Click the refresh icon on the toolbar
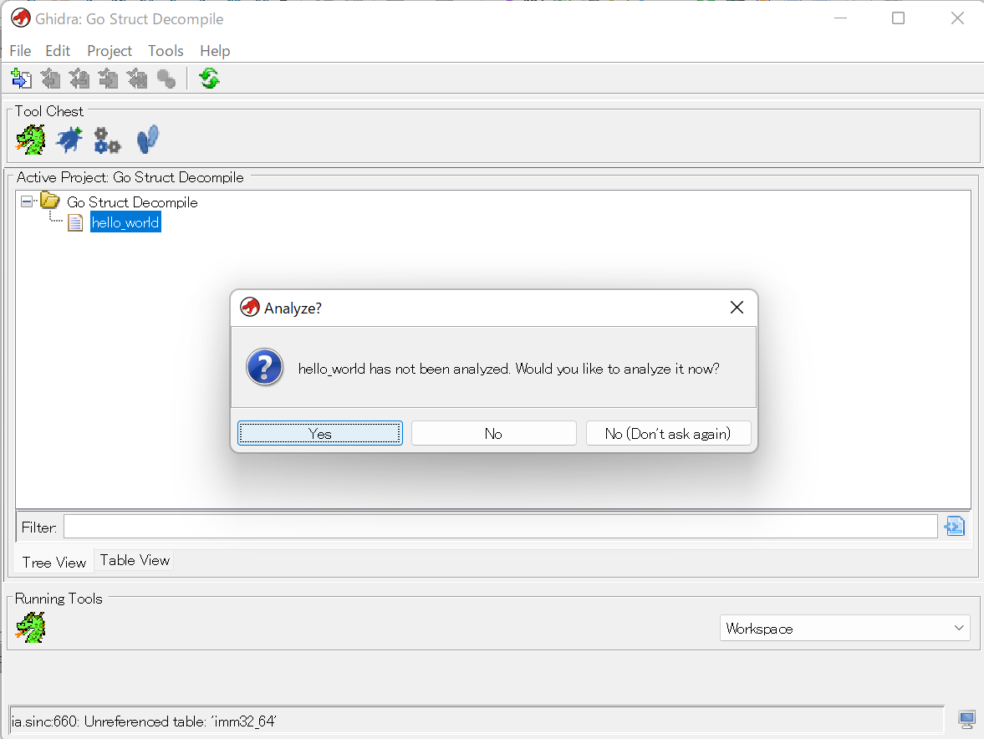 pos(209,78)
